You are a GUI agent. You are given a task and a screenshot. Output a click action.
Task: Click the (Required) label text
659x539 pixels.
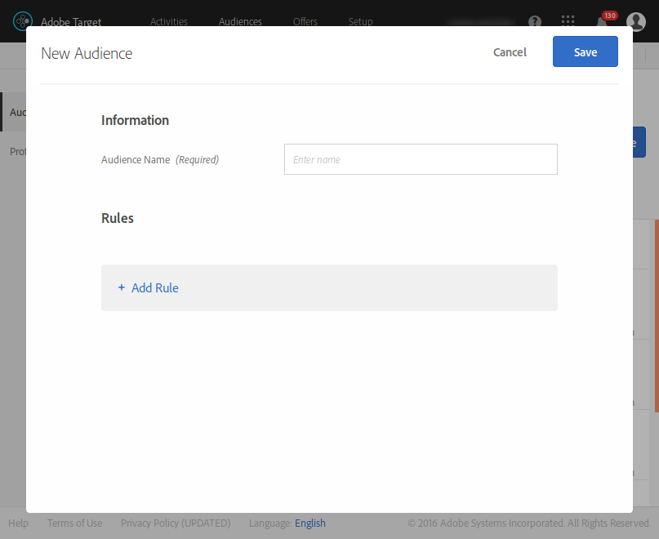pyautogui.click(x=197, y=160)
